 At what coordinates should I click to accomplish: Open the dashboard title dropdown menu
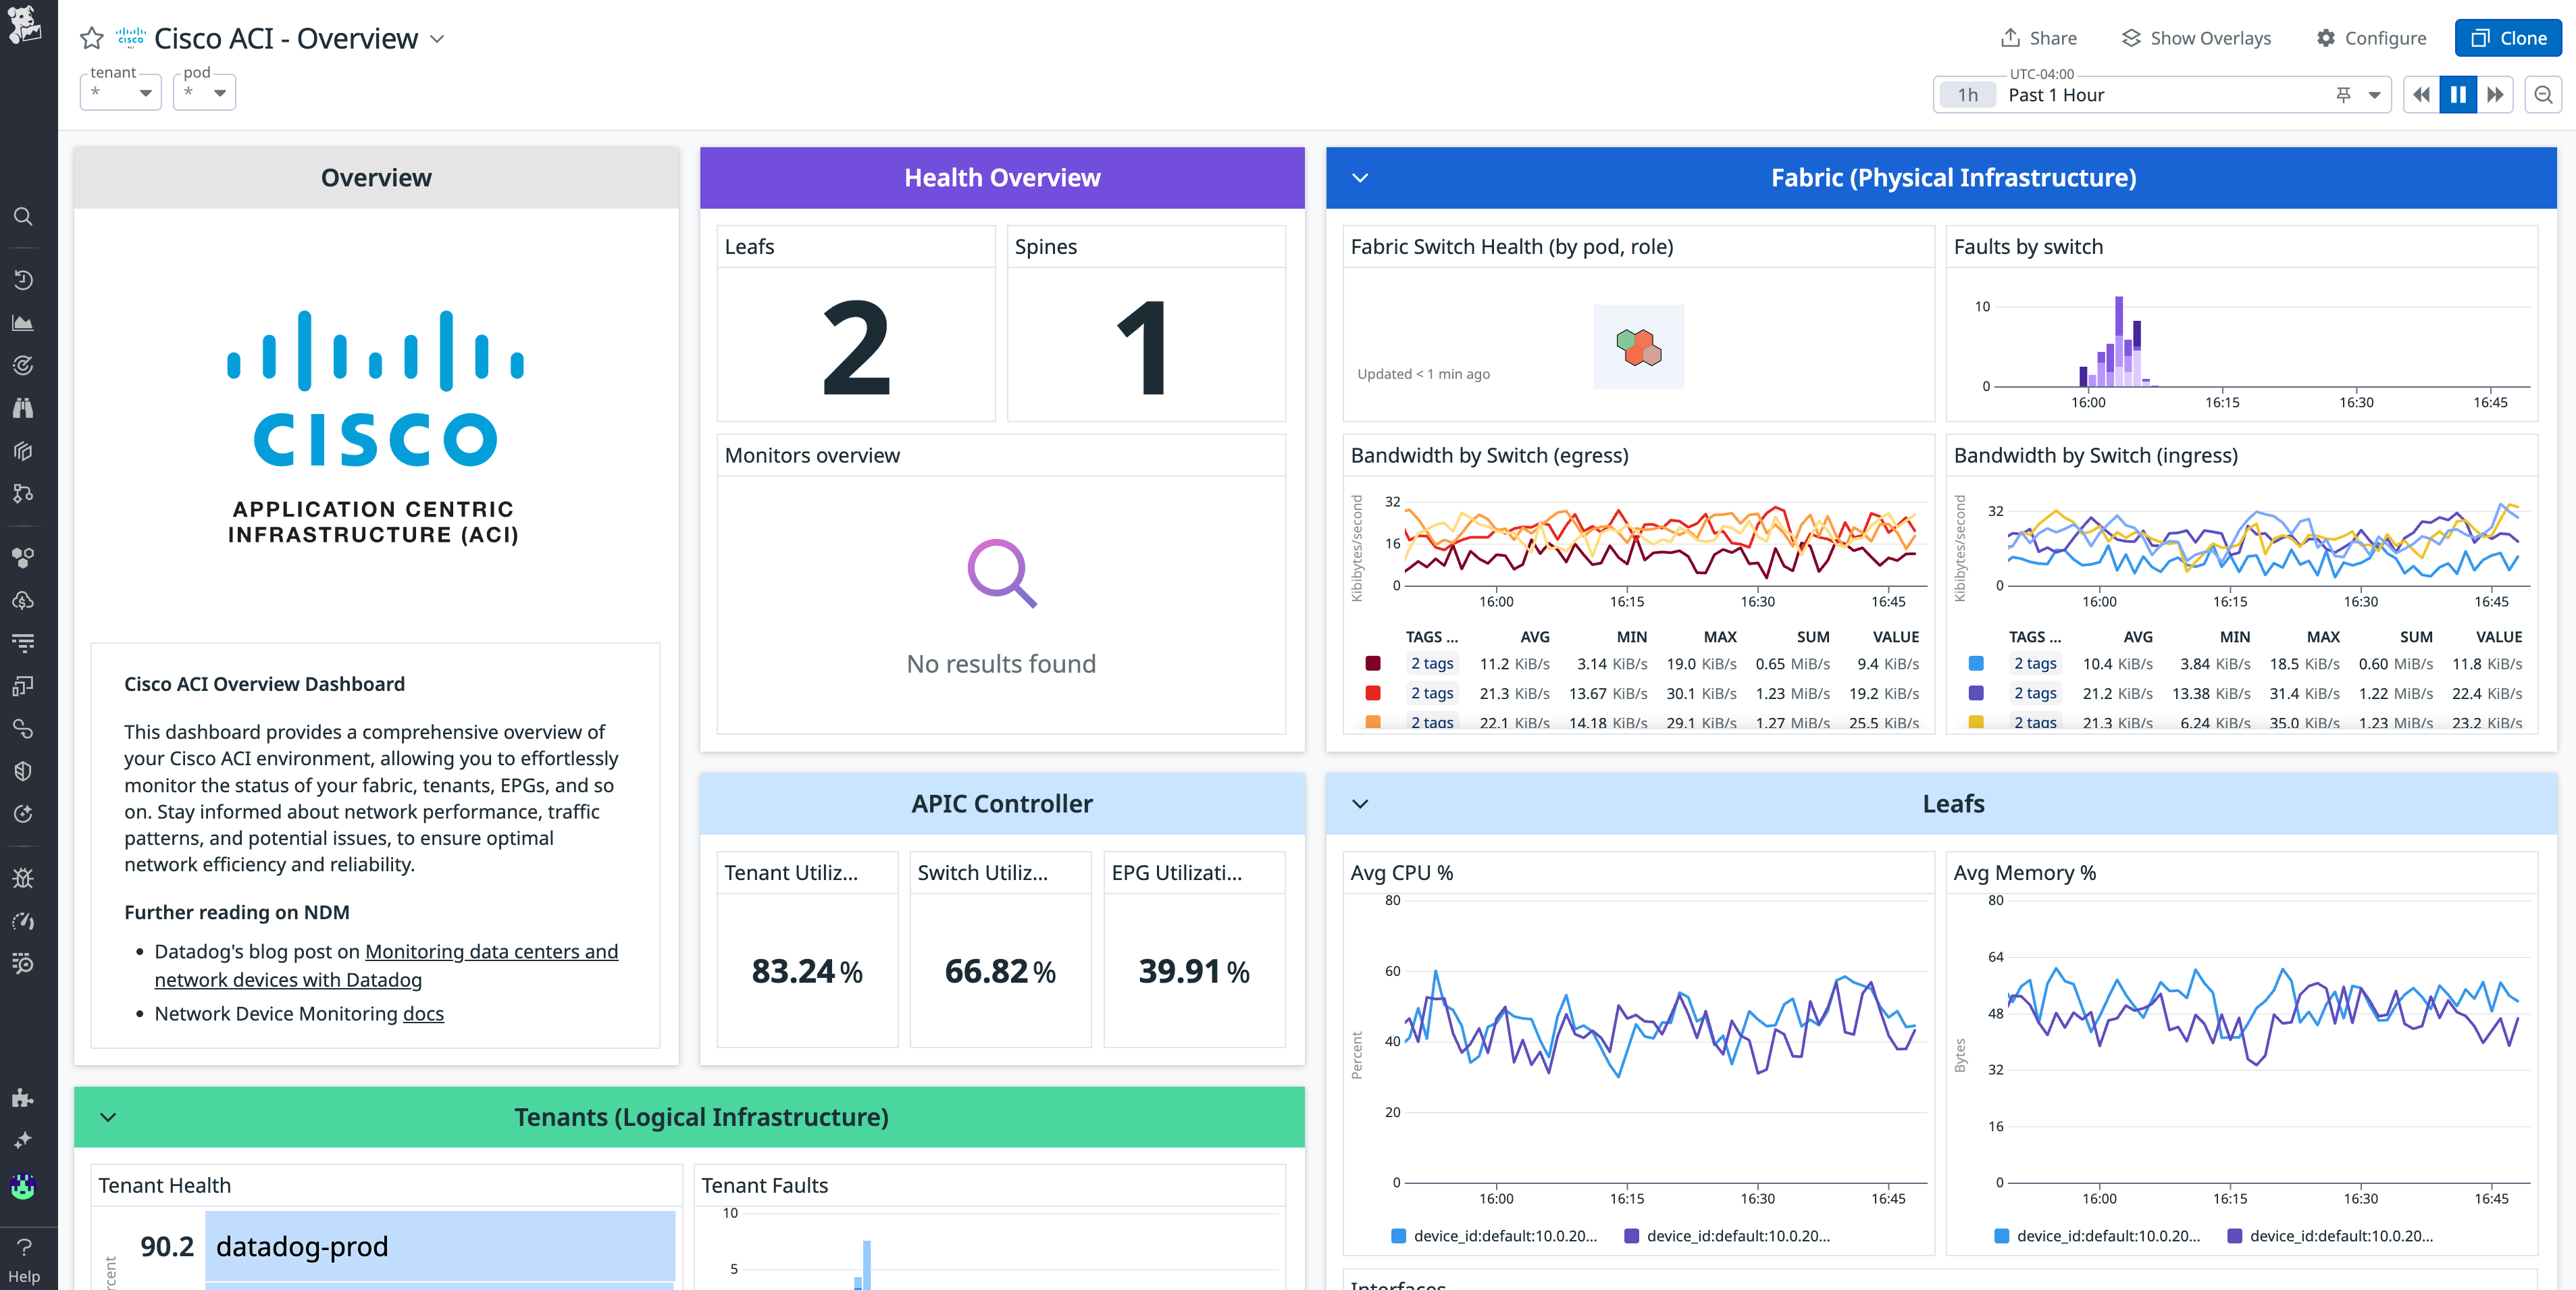[x=437, y=39]
